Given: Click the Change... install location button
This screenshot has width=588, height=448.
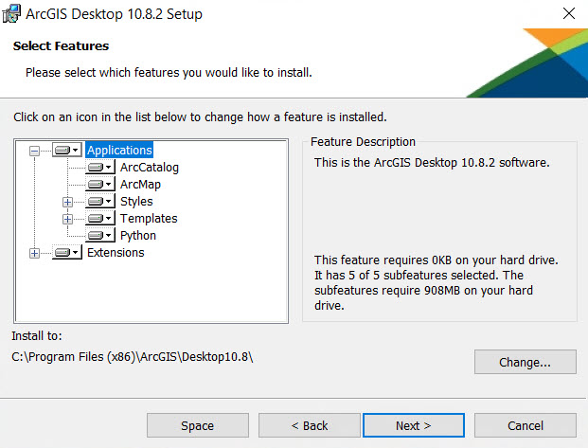Looking at the screenshot, I should [525, 362].
